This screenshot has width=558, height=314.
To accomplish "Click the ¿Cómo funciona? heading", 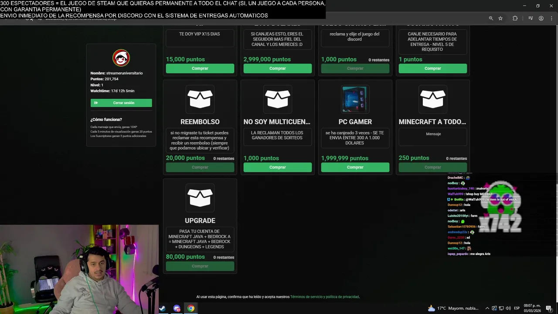I will [x=106, y=119].
